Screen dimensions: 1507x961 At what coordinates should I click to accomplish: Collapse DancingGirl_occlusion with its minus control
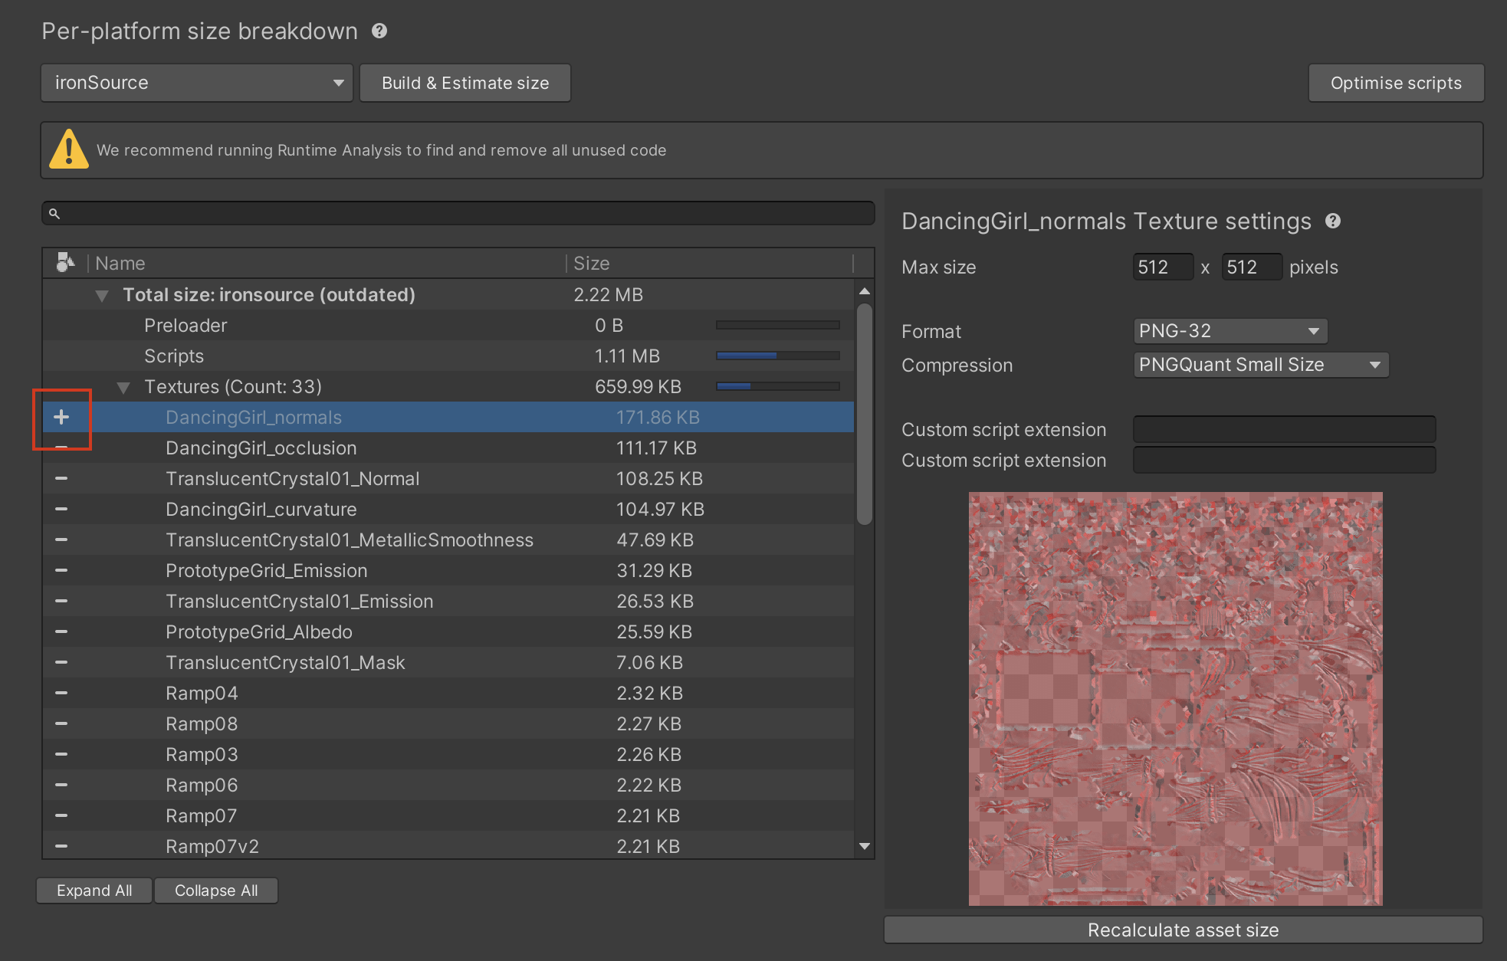[x=62, y=448]
